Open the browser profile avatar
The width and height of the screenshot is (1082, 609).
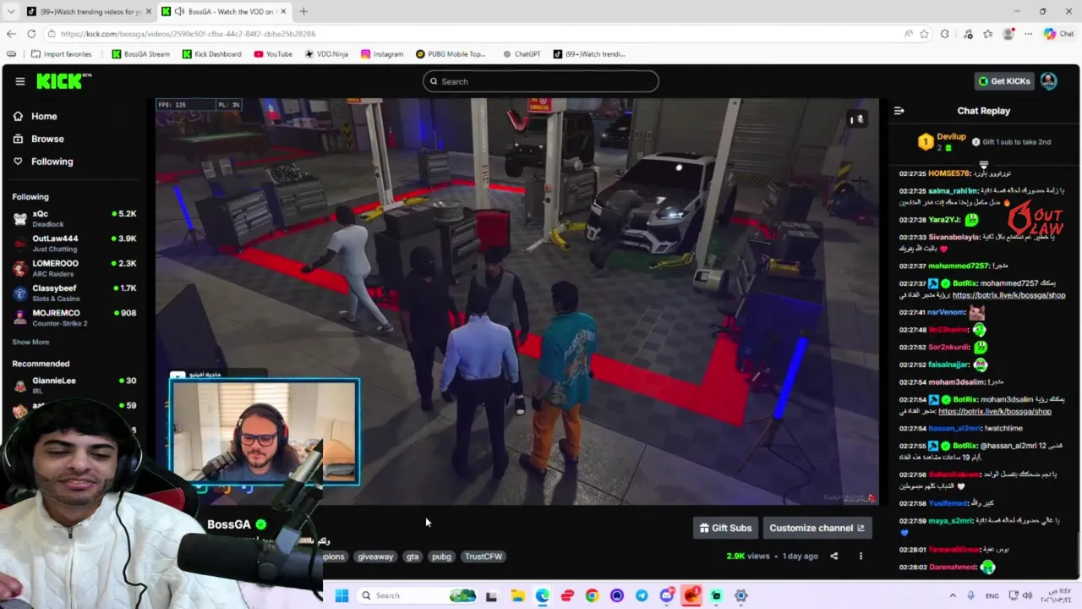[x=1008, y=34]
